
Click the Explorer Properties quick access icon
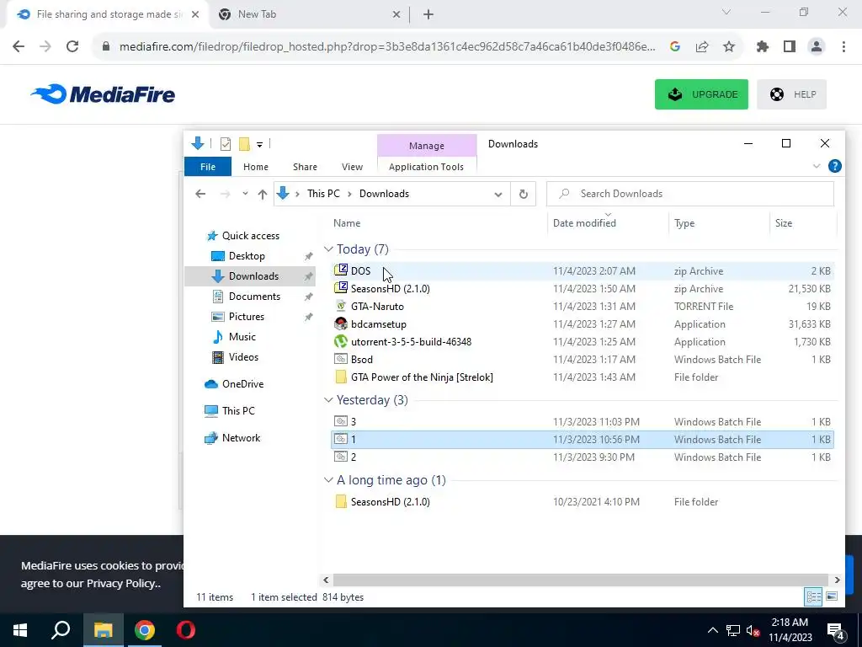pyautogui.click(x=226, y=144)
